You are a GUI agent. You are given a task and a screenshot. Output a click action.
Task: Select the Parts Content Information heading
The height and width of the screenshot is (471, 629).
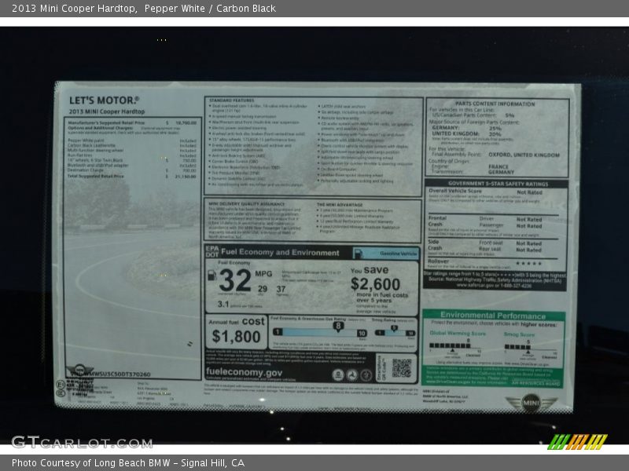[495, 104]
